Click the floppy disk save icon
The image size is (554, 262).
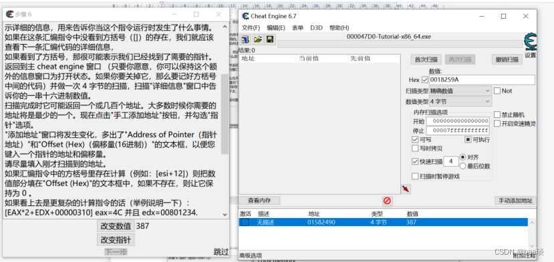point(269,39)
